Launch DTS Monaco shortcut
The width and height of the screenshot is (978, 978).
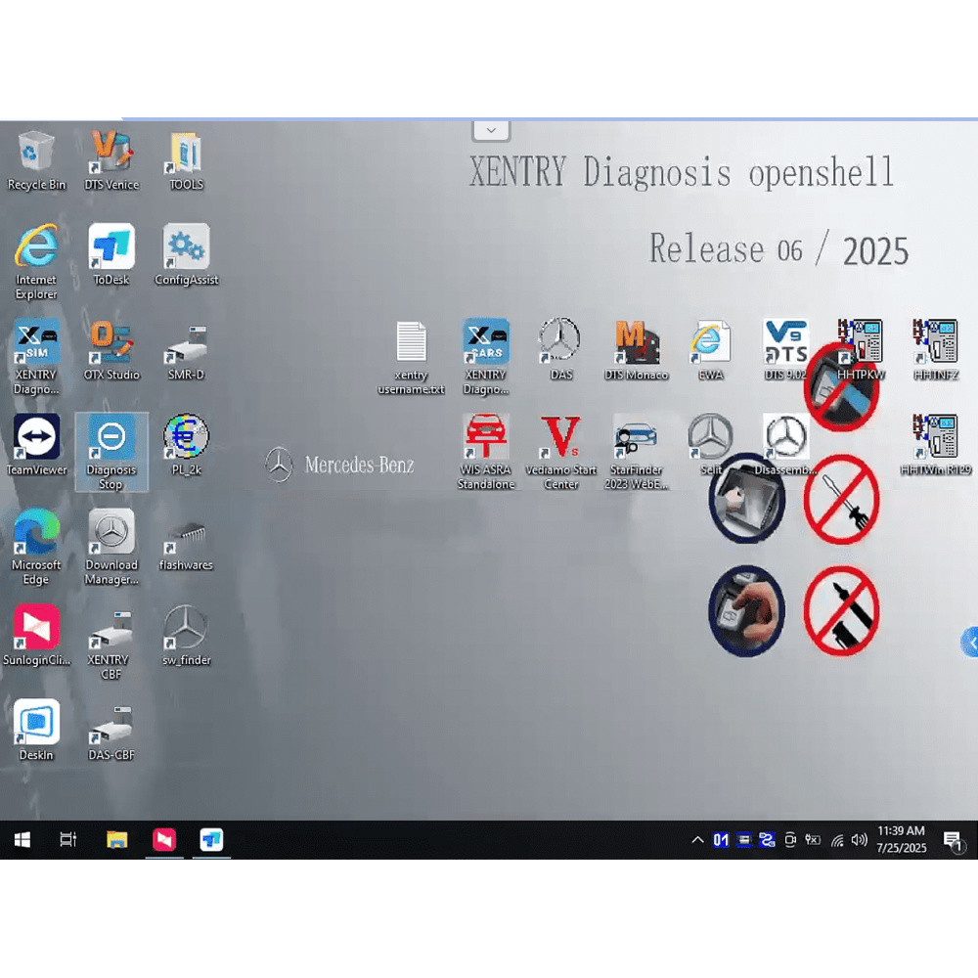[636, 349]
